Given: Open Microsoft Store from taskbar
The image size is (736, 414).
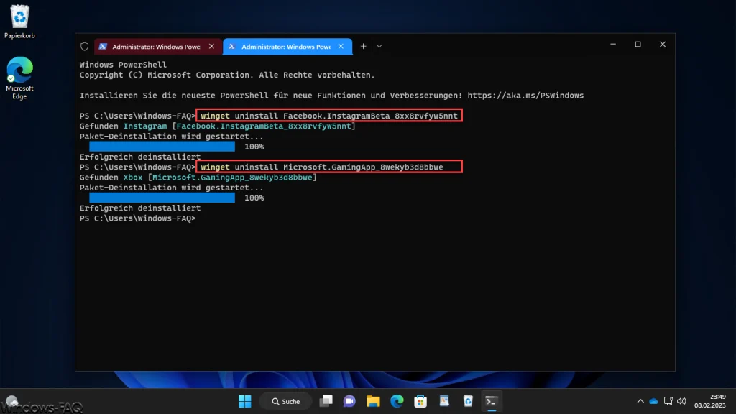Looking at the screenshot, I should 420,401.
